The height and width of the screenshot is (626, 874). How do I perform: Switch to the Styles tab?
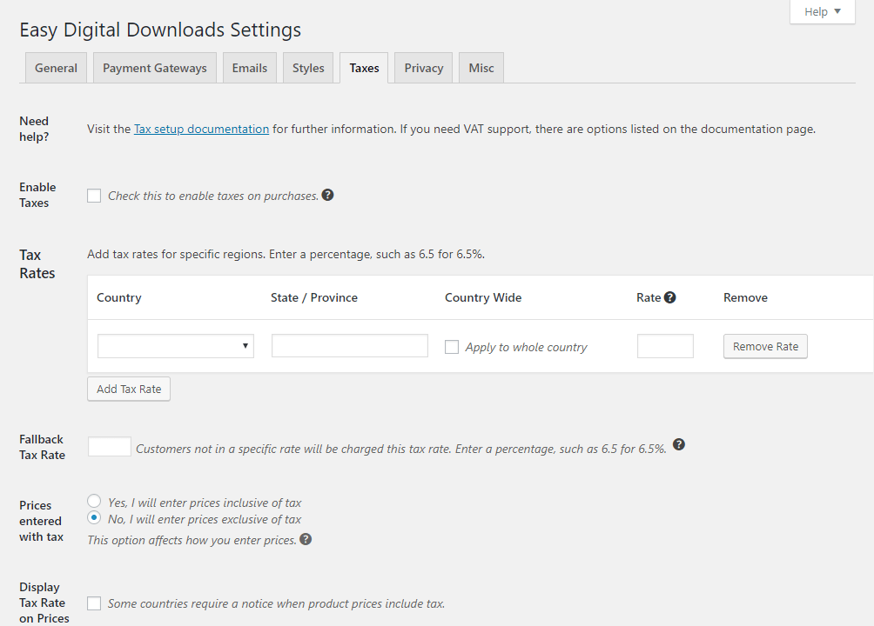click(308, 68)
